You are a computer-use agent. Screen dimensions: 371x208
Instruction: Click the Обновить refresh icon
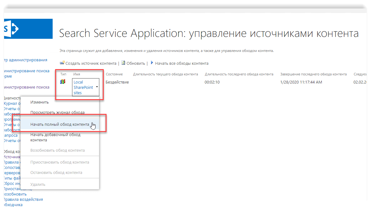tap(123, 63)
